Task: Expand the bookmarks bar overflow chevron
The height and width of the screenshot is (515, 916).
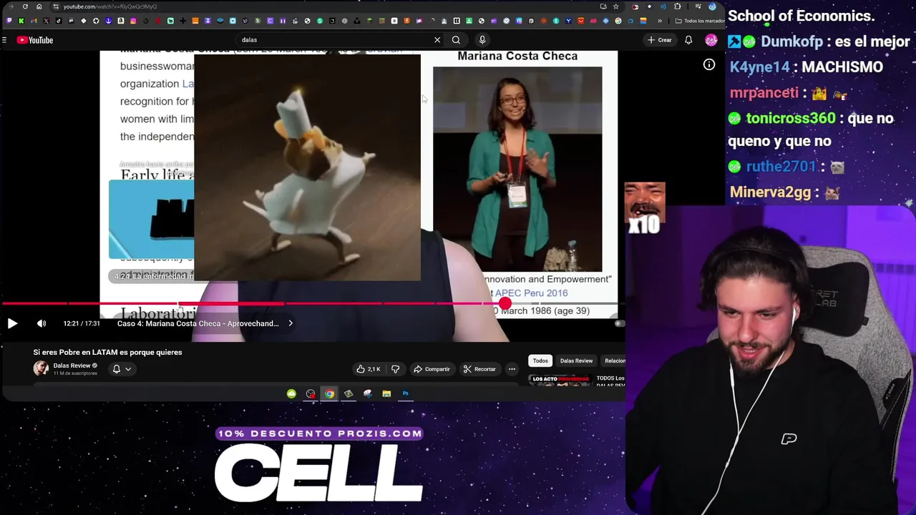Action: 659,21
